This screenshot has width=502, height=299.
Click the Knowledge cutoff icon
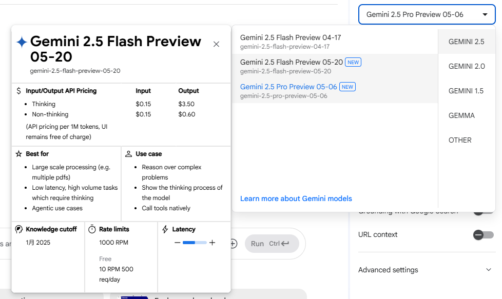tap(19, 229)
